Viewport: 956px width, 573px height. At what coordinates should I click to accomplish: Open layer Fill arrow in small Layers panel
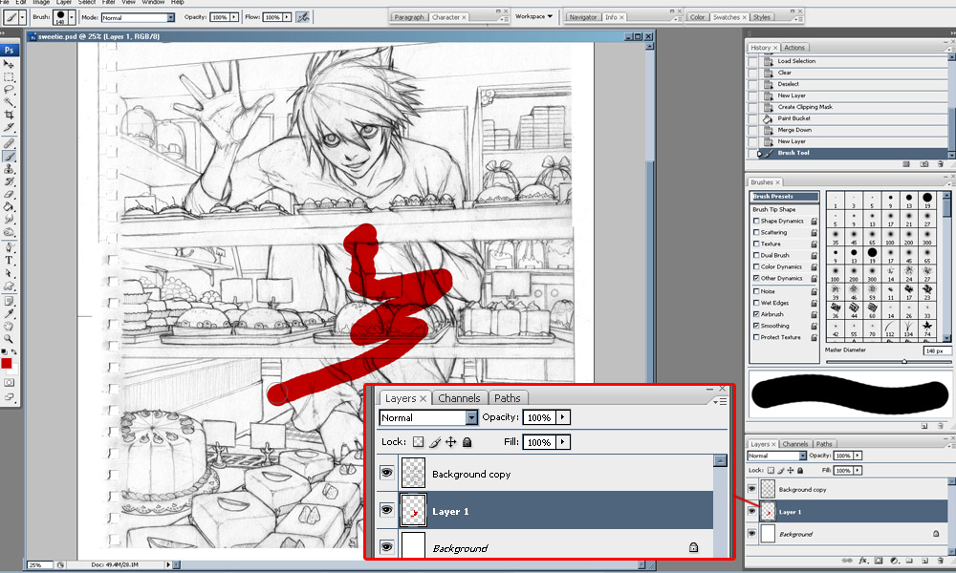click(x=858, y=470)
